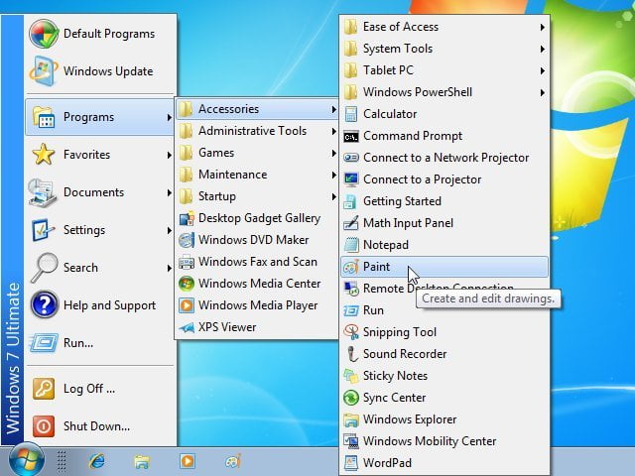
Task: Click the Windows Update icon
Action: click(x=44, y=71)
